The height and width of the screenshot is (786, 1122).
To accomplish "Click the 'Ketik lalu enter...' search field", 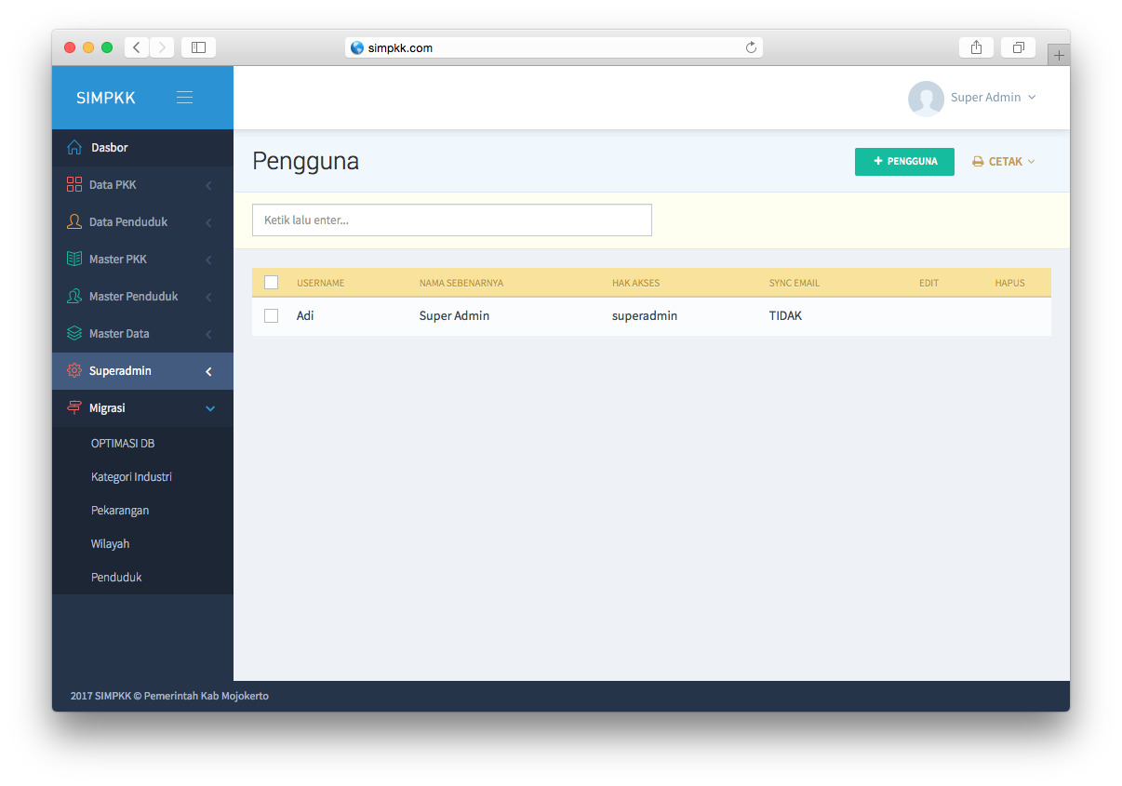I will click(451, 220).
